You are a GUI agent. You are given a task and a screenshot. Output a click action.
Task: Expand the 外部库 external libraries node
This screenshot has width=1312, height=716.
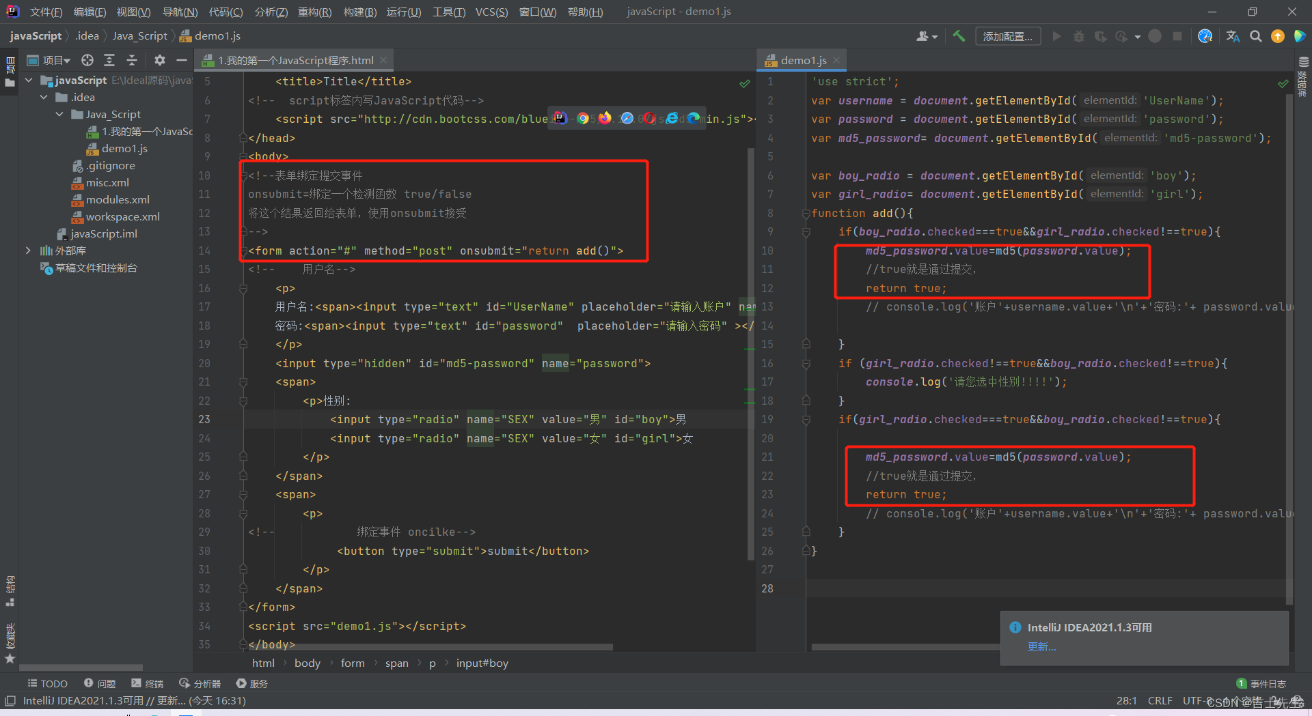coord(28,250)
